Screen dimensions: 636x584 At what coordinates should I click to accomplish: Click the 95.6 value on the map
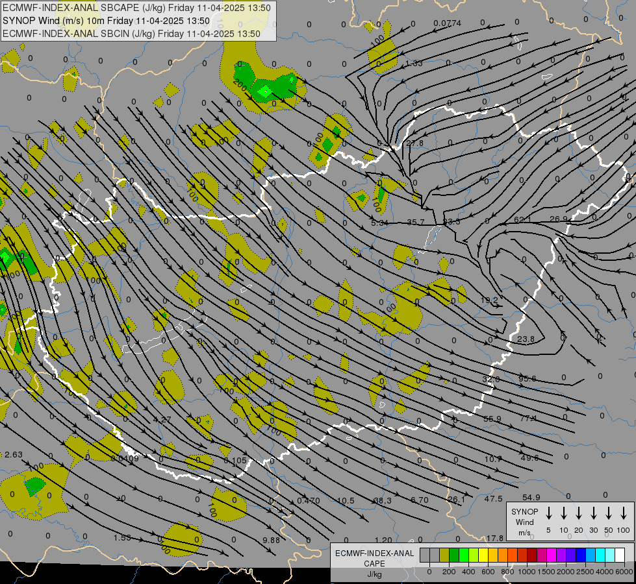tap(527, 378)
